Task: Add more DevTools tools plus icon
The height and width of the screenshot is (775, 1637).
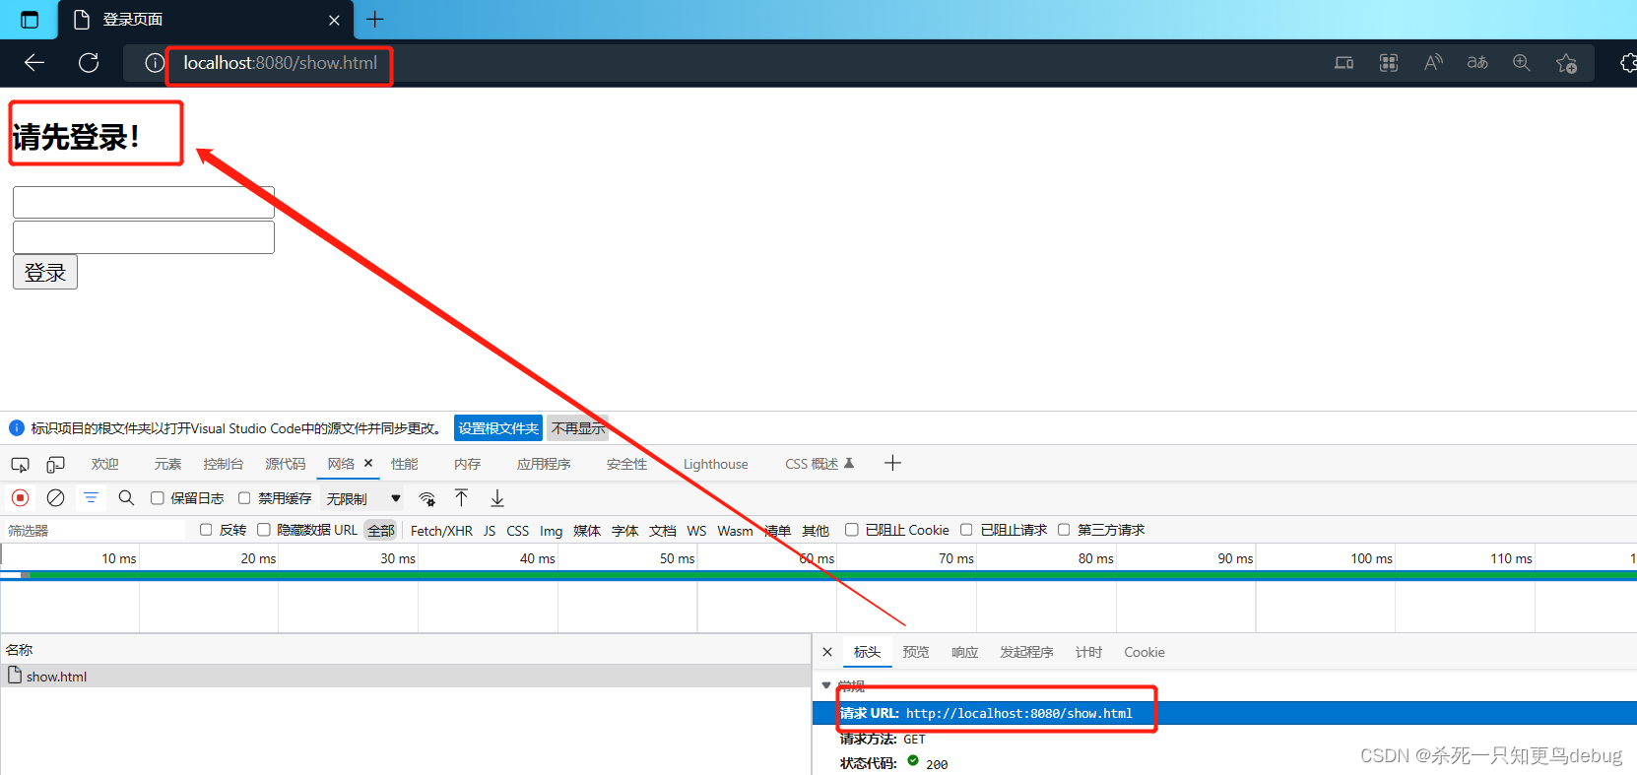Action: click(892, 463)
